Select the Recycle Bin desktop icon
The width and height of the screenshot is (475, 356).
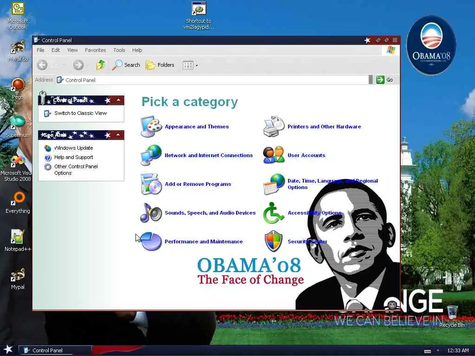coord(452,316)
